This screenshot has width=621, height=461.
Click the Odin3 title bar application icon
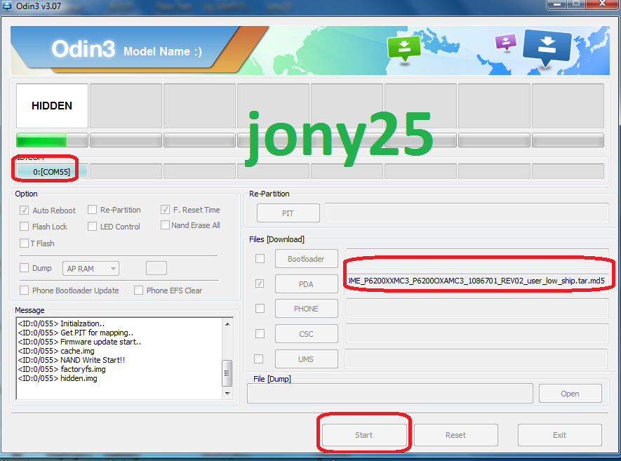[7, 6]
